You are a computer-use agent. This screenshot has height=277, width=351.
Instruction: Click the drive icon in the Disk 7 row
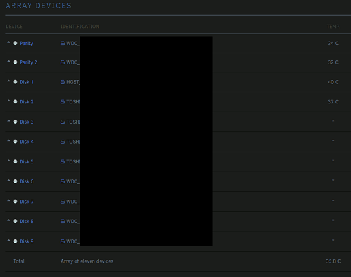point(63,202)
